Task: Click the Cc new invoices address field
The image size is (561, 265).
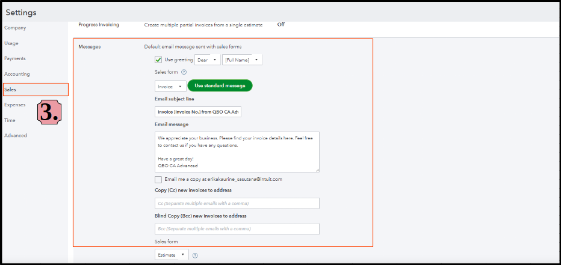Action: [237, 203]
